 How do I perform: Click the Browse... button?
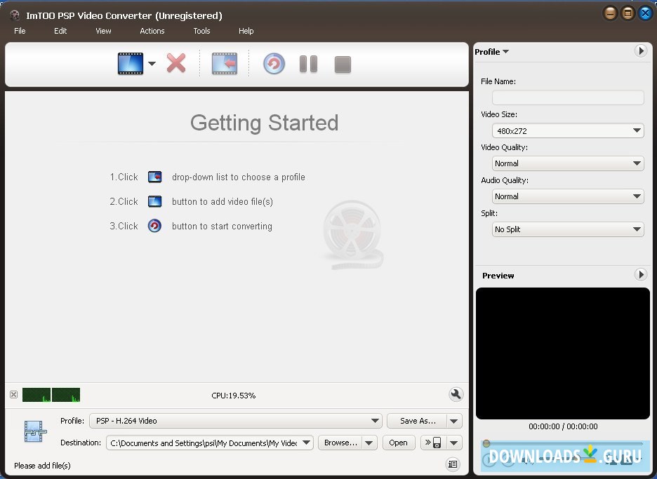pos(340,443)
